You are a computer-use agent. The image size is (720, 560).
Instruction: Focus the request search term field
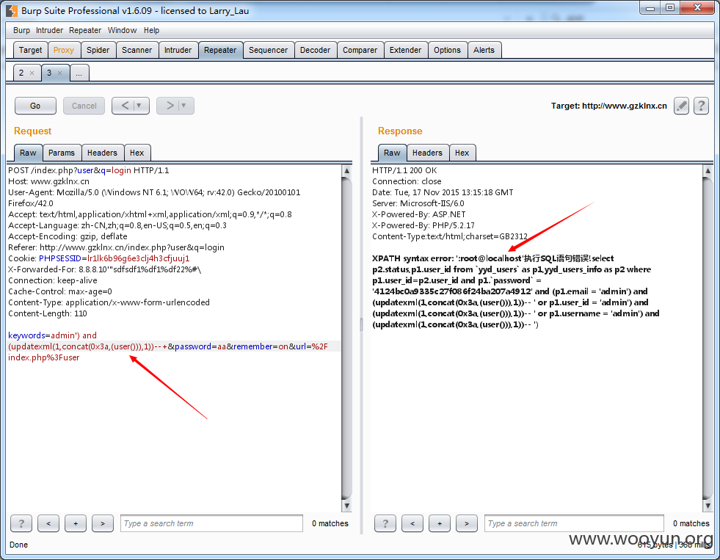(x=211, y=523)
